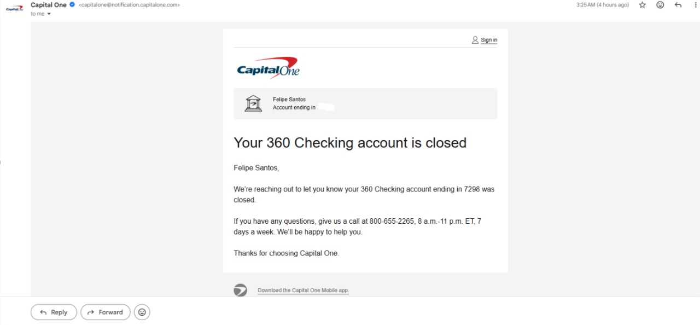Click the reply arrow icon at top right
This screenshot has height=325, width=700.
[678, 5]
